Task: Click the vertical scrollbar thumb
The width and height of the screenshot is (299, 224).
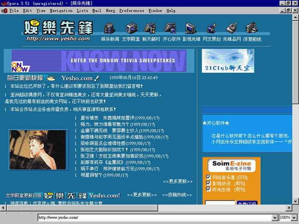Action: (x=296, y=62)
